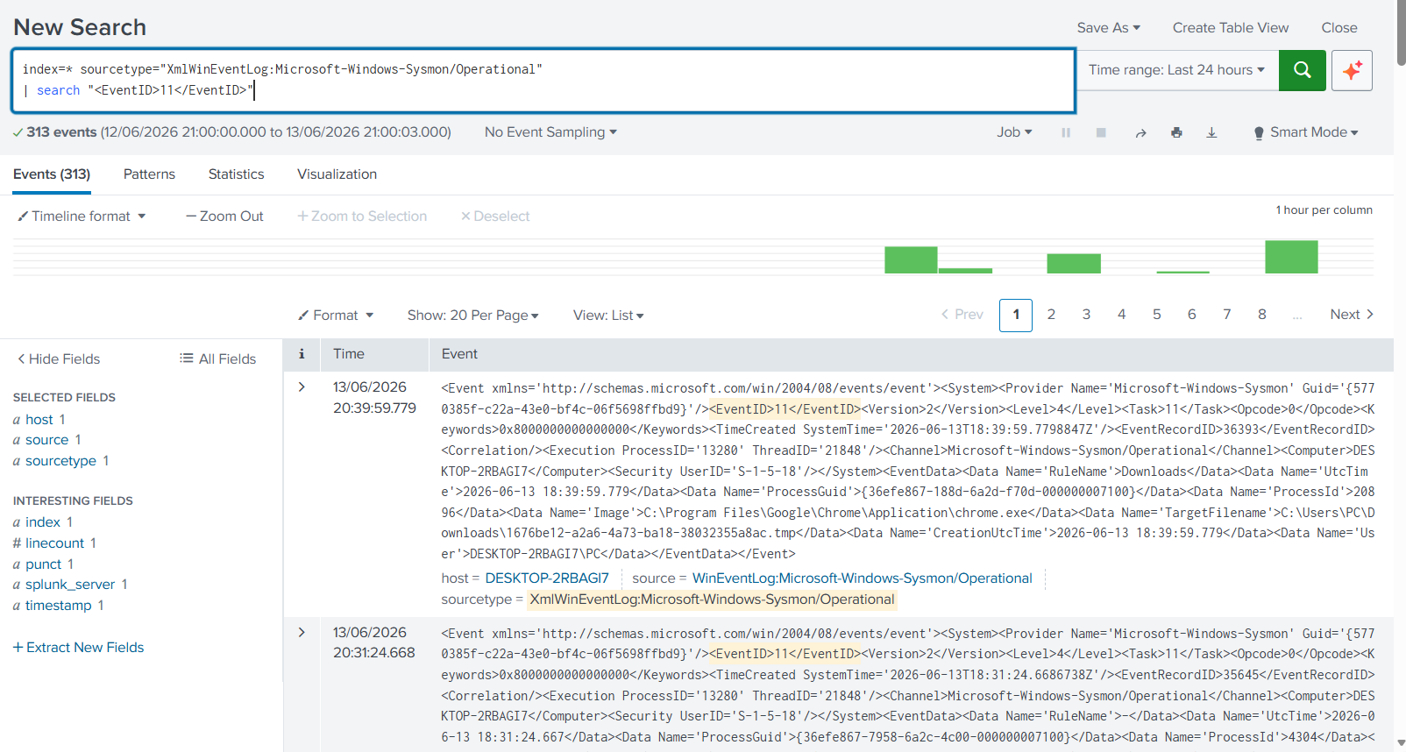Click Deselect on the timeline
Screen dimensions: 1406x752
(495, 216)
